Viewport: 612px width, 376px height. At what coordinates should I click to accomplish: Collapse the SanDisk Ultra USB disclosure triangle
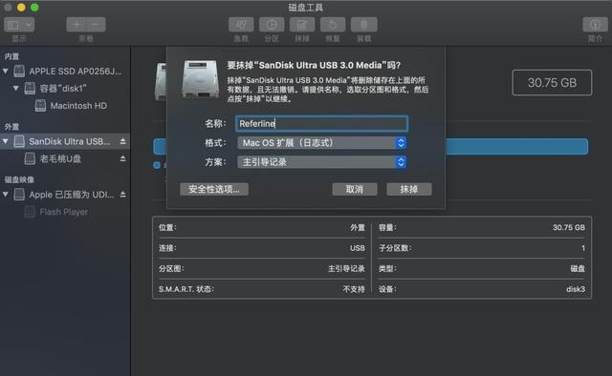[x=6, y=141]
